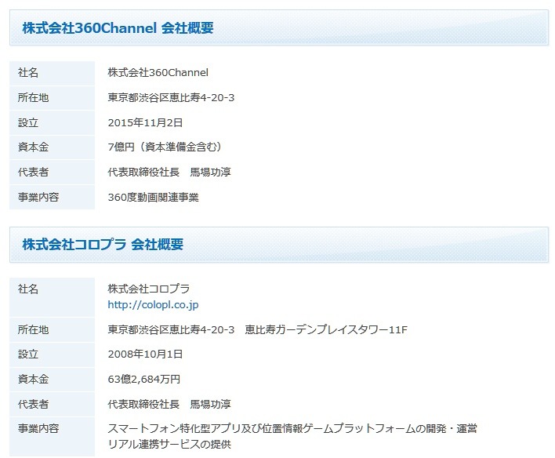Select capital value 7億円(資本準備金含む)

pos(165,147)
